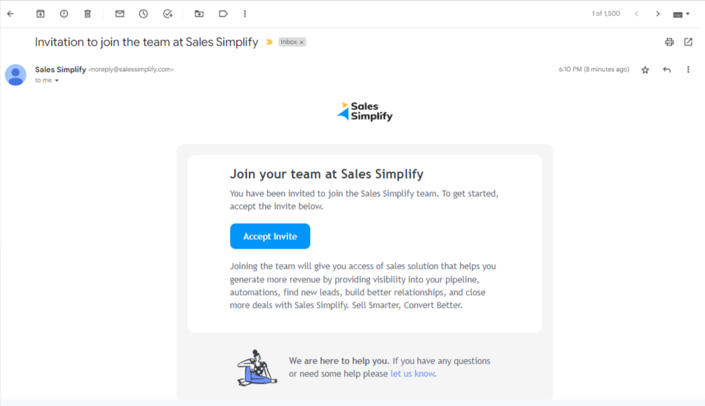Star this Sales Simplify message
Viewport: 705px width, 406px height.
(645, 70)
